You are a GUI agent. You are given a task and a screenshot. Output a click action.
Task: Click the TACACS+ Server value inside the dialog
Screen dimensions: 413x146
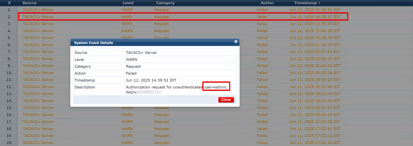coord(141,53)
